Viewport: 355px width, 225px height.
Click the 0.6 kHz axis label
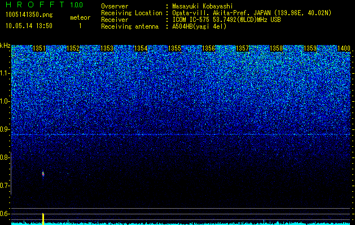tap(5, 214)
